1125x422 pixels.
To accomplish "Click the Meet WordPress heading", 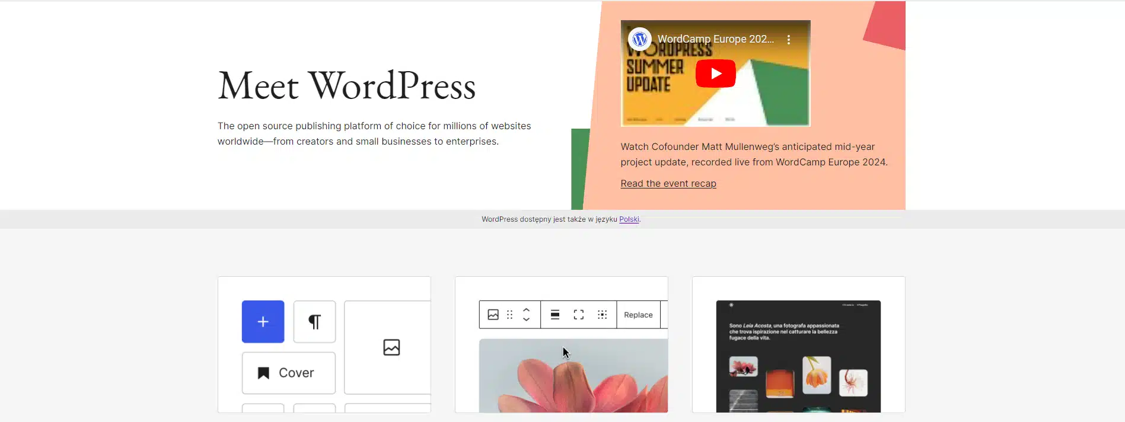I will [x=347, y=86].
